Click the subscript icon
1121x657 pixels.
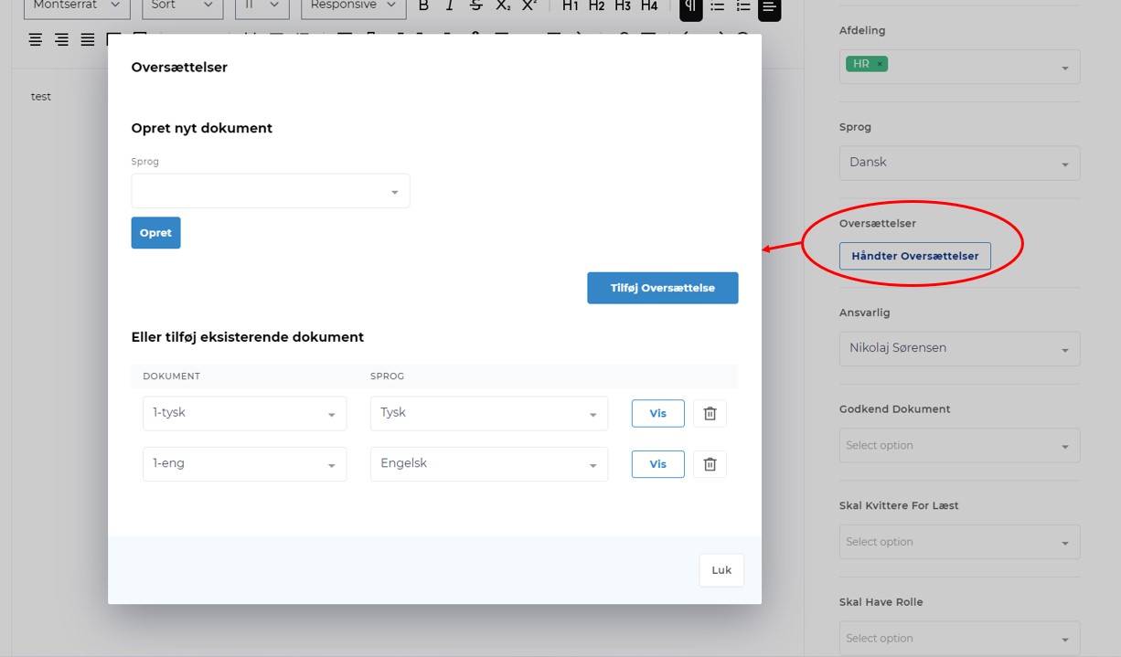[x=503, y=5]
